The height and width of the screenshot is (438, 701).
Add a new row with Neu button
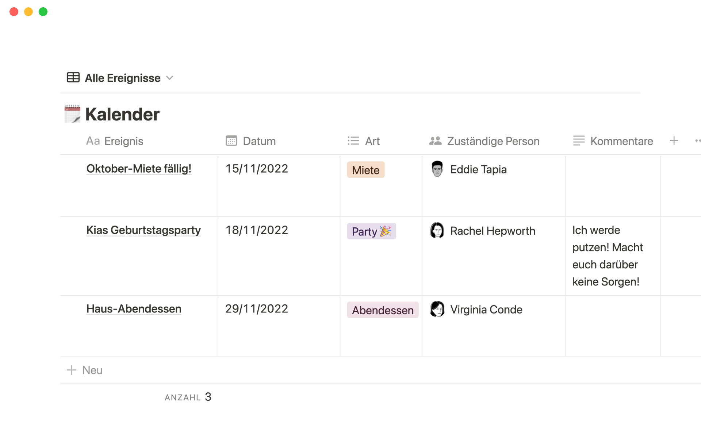85,370
